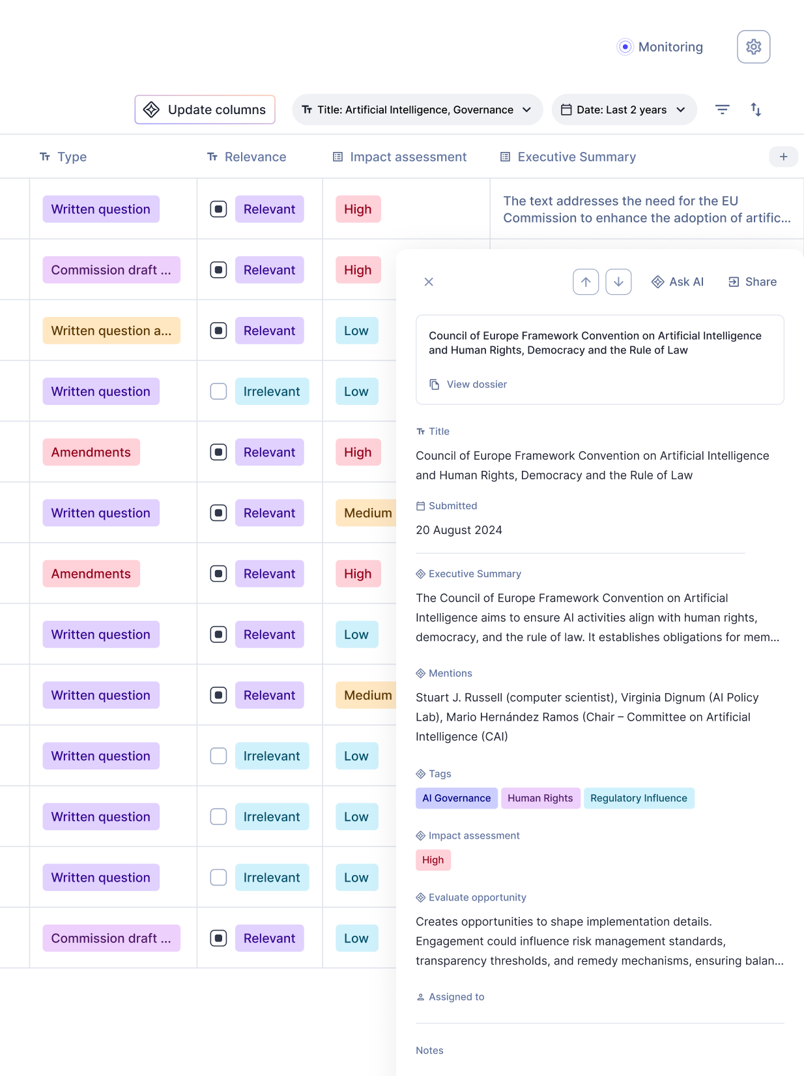Check the first Irrelevant row's checkbox
The image size is (804, 1076).
(218, 391)
